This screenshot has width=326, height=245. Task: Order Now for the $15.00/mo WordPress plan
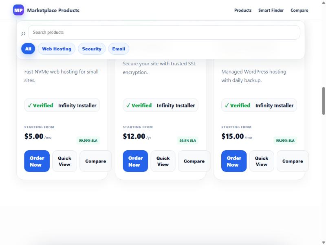pyautogui.click(x=234, y=161)
